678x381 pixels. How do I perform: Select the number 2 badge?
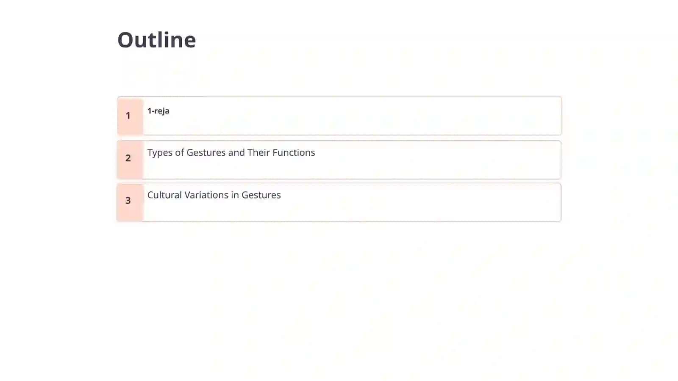coord(128,158)
